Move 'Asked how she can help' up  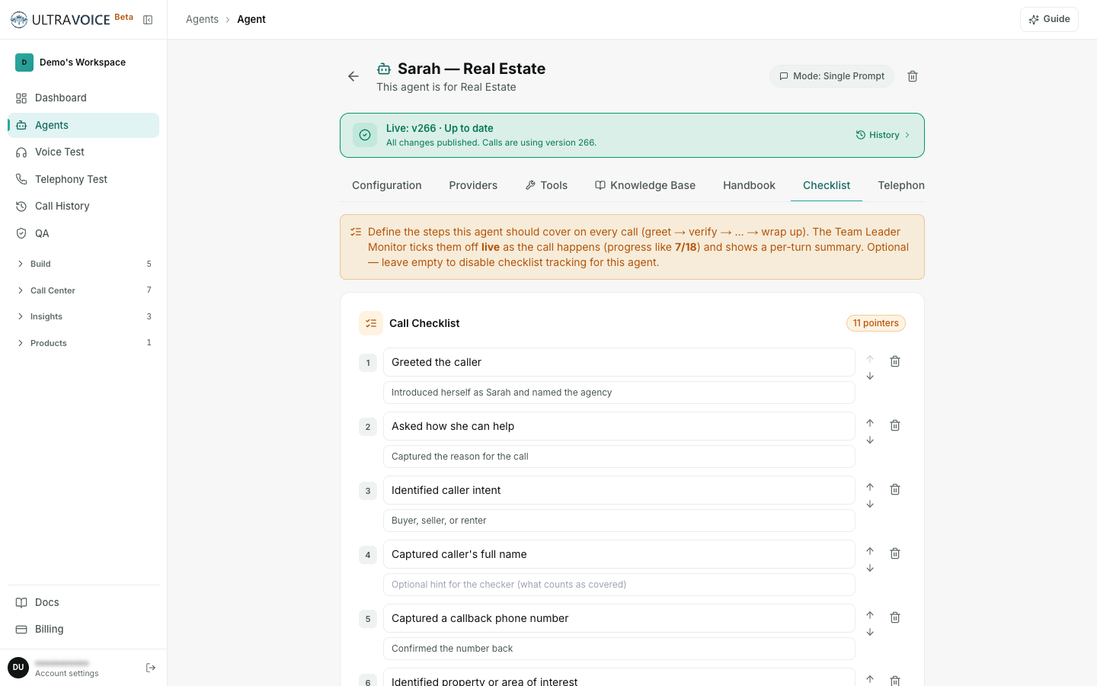point(870,423)
